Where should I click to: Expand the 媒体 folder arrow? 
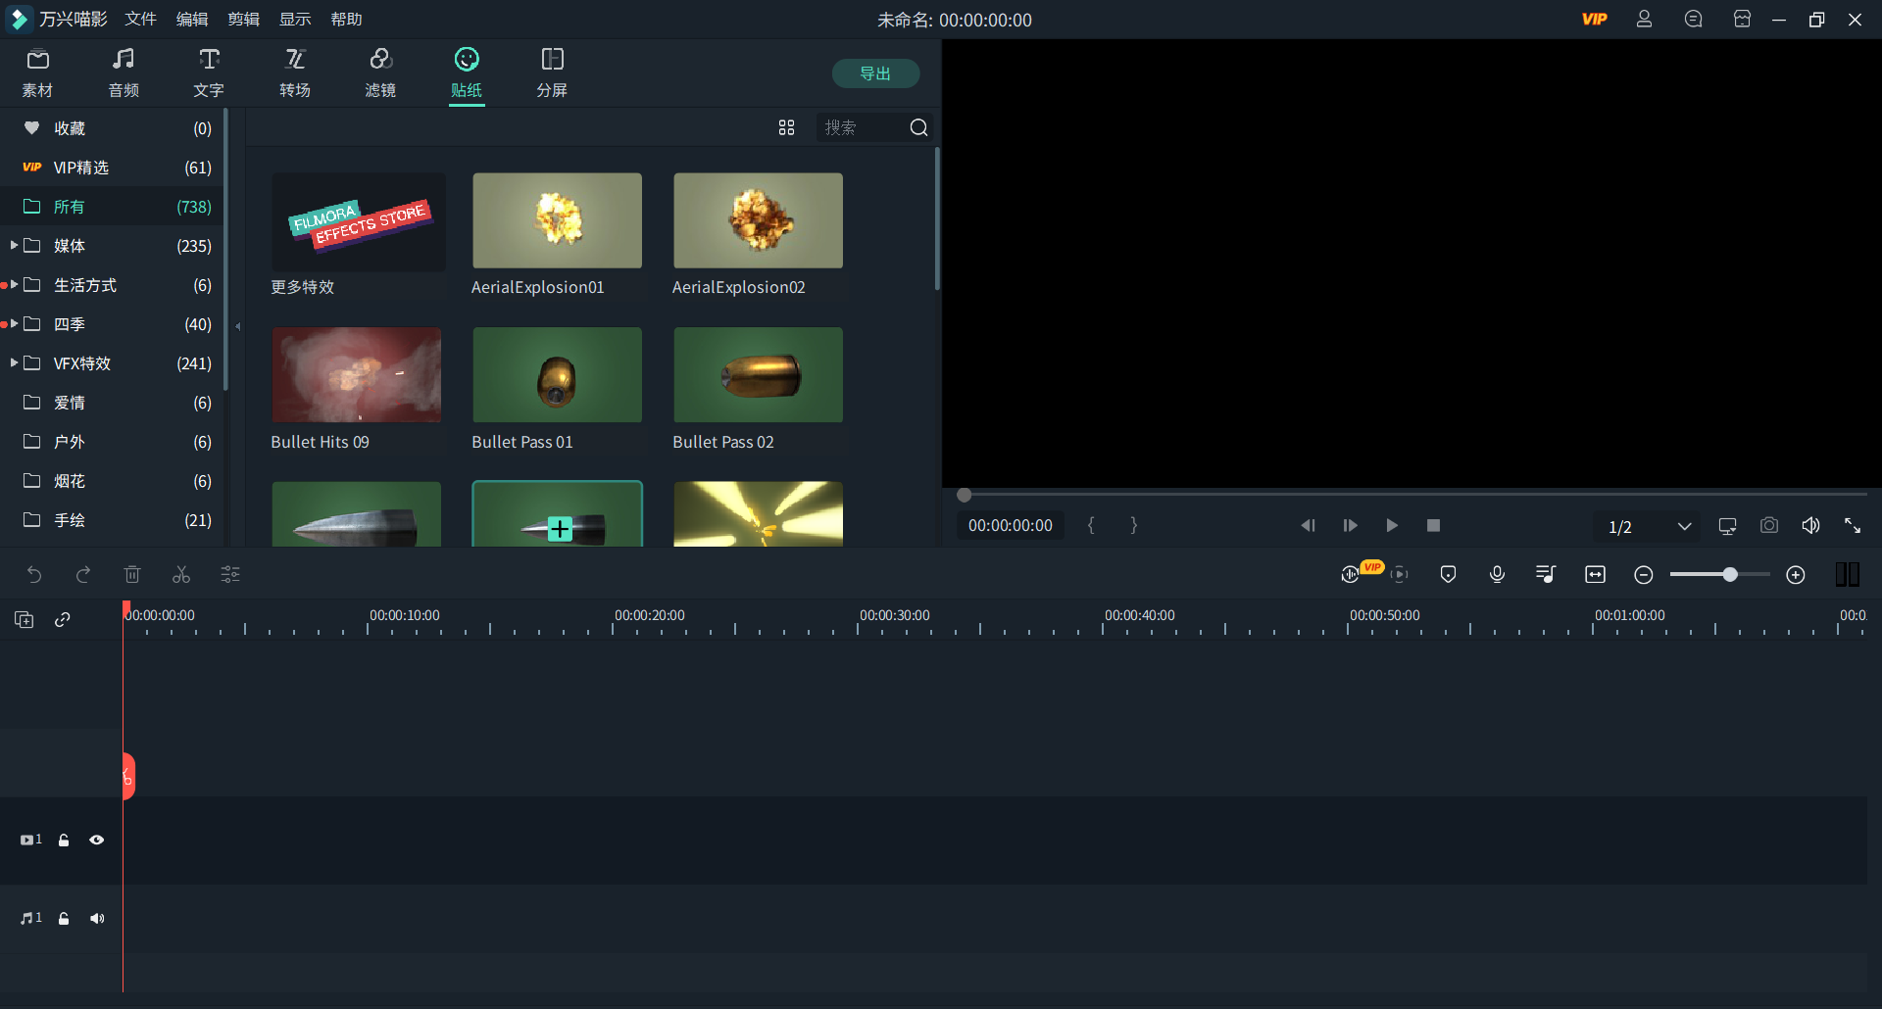point(14,246)
